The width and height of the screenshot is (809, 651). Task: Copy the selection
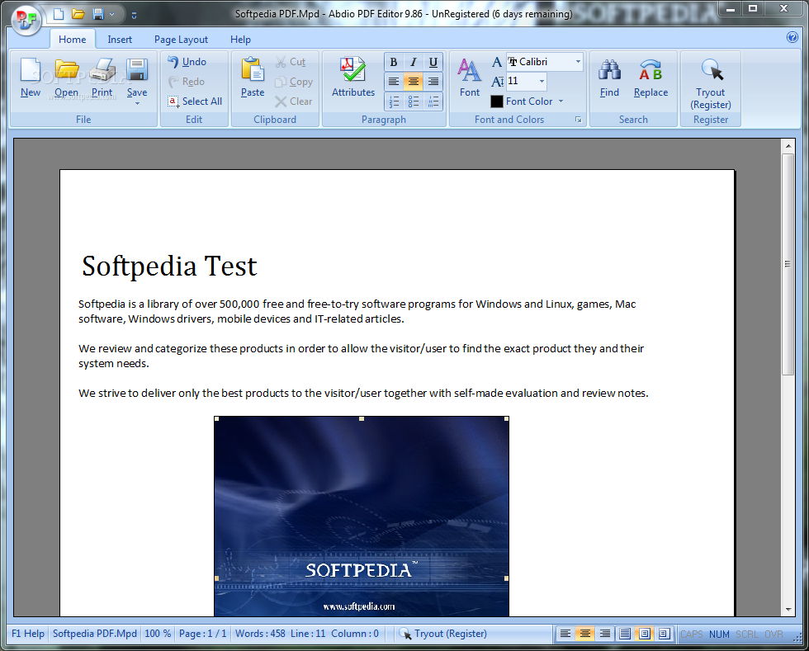[x=294, y=82]
